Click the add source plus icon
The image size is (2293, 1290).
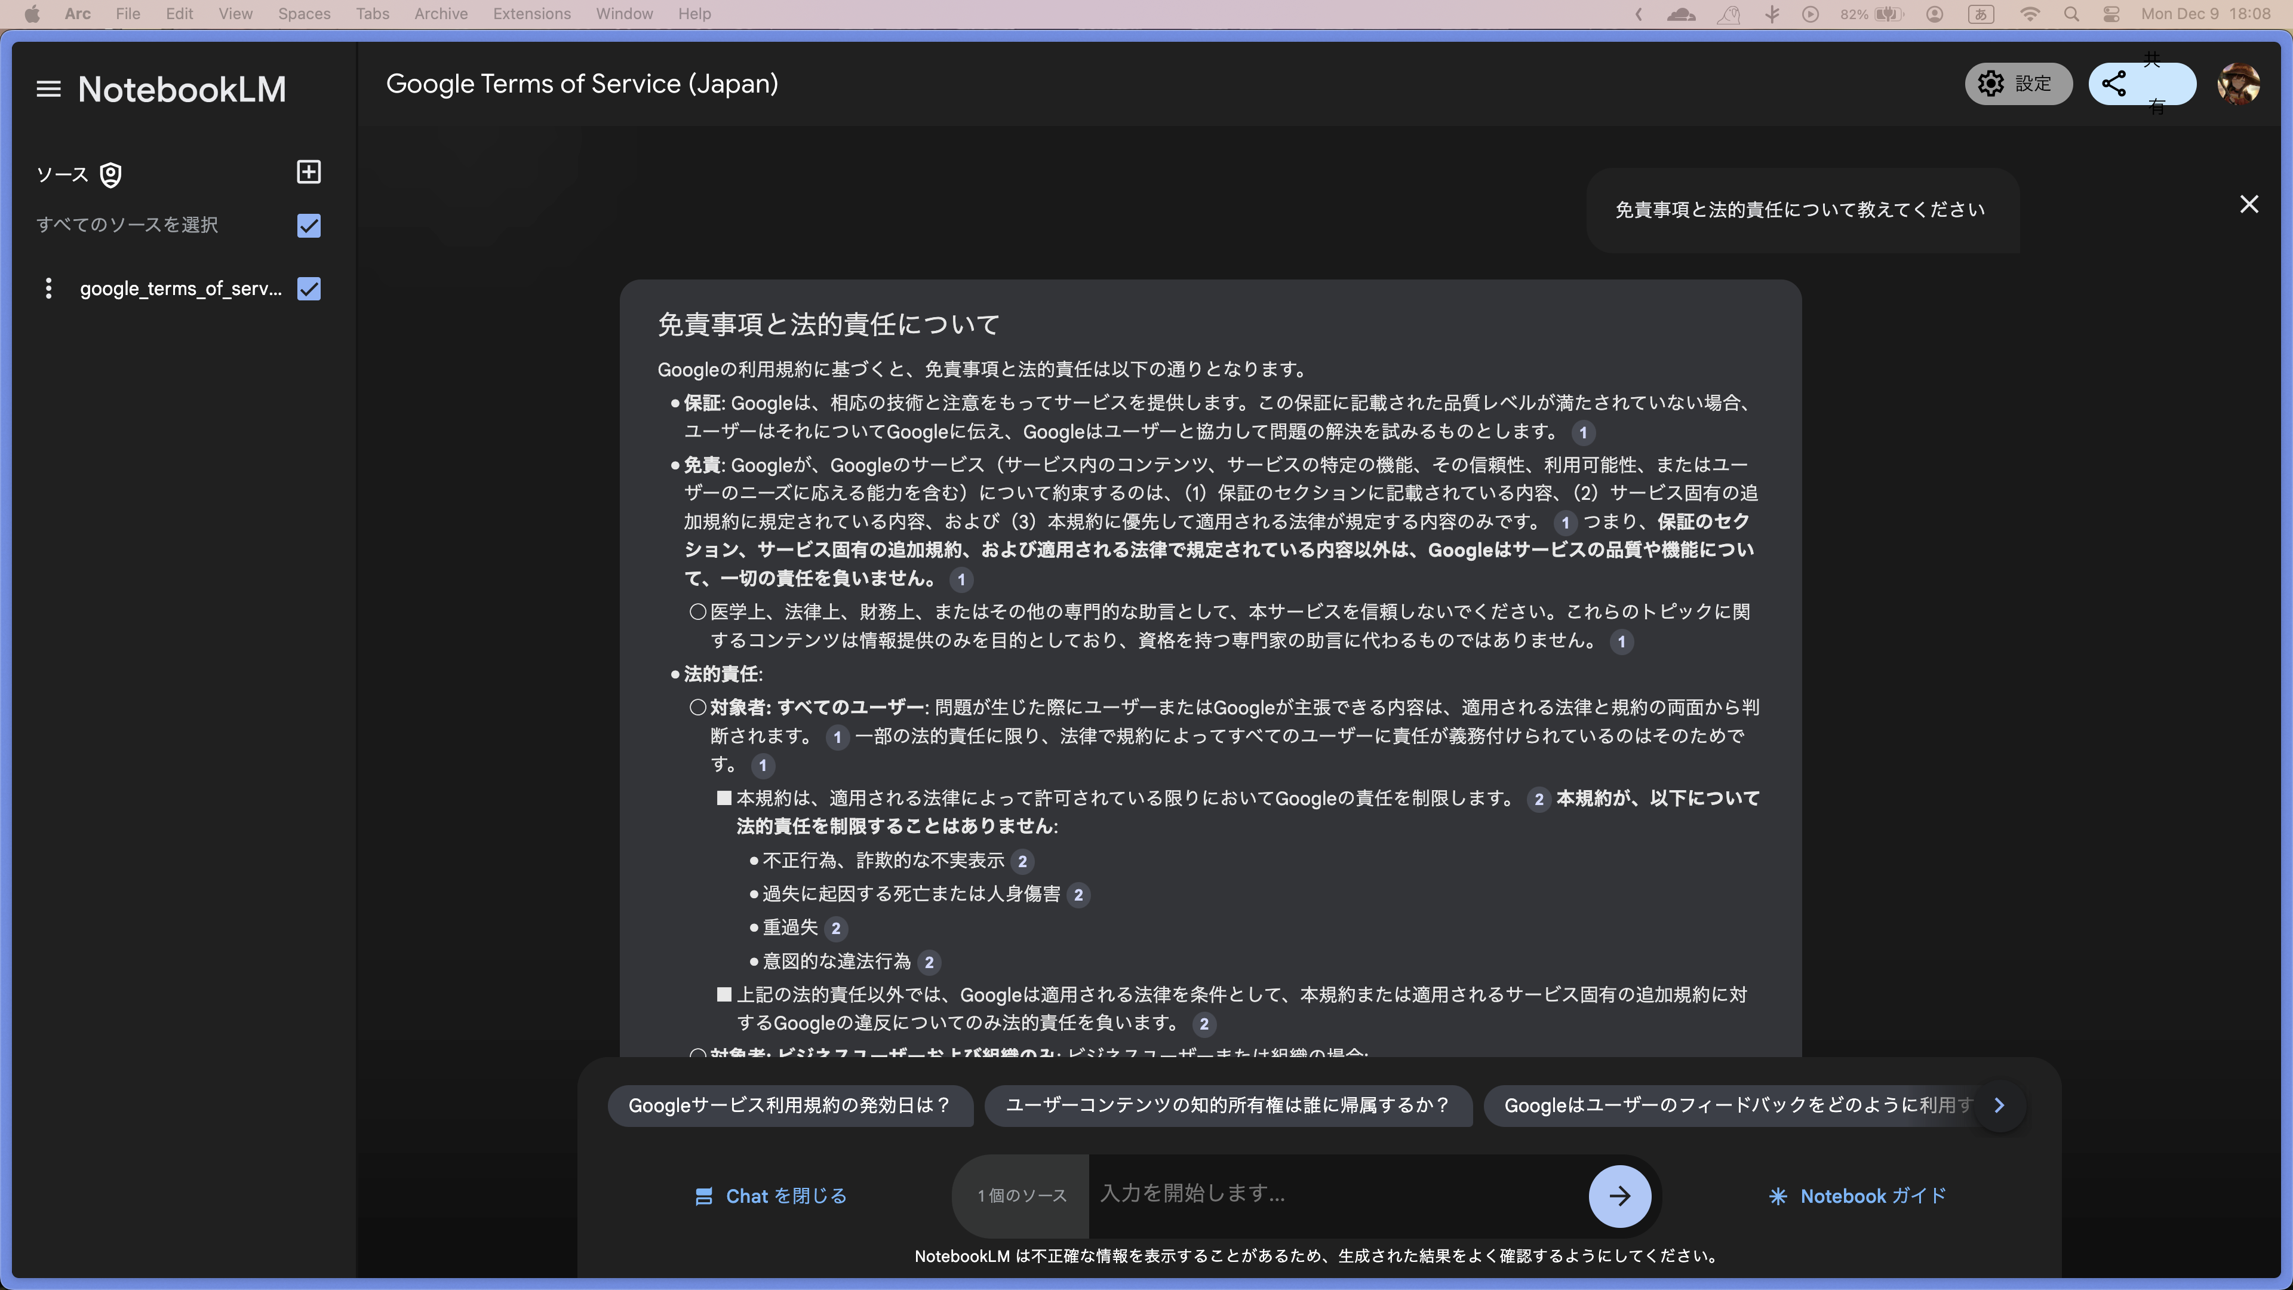point(308,172)
